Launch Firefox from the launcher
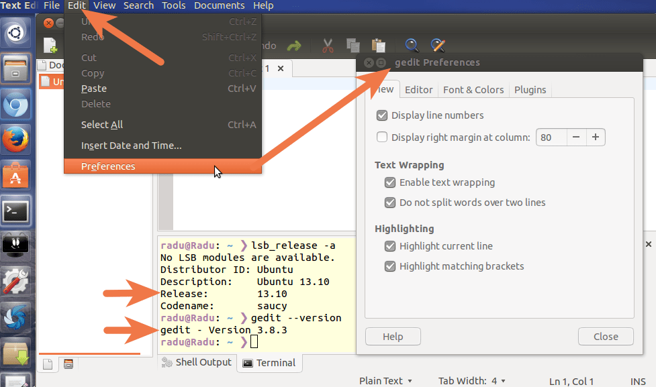Viewport: 656px width, 387px height. pyautogui.click(x=16, y=140)
